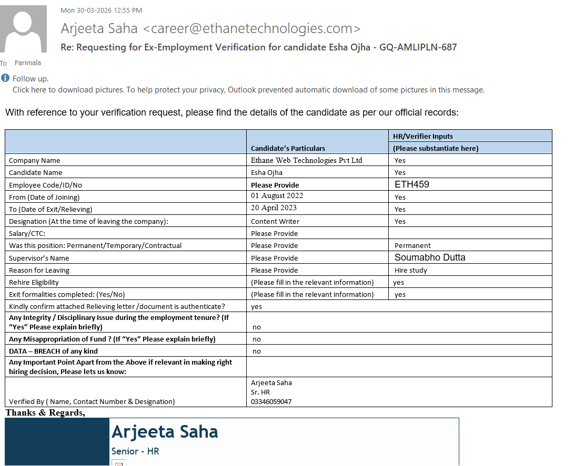Click the dark blue signature logo block

click(x=57, y=441)
